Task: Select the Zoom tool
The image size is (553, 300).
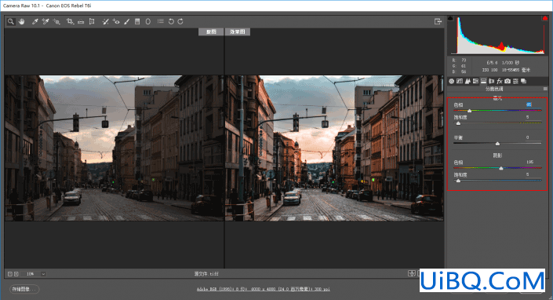Action: (11, 21)
